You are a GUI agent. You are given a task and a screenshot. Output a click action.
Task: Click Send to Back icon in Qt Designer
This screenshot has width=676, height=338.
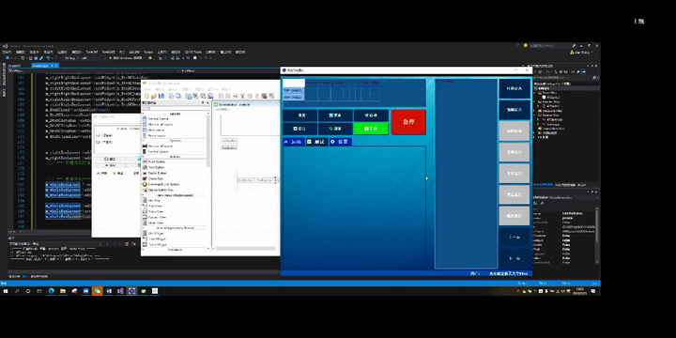[171, 96]
